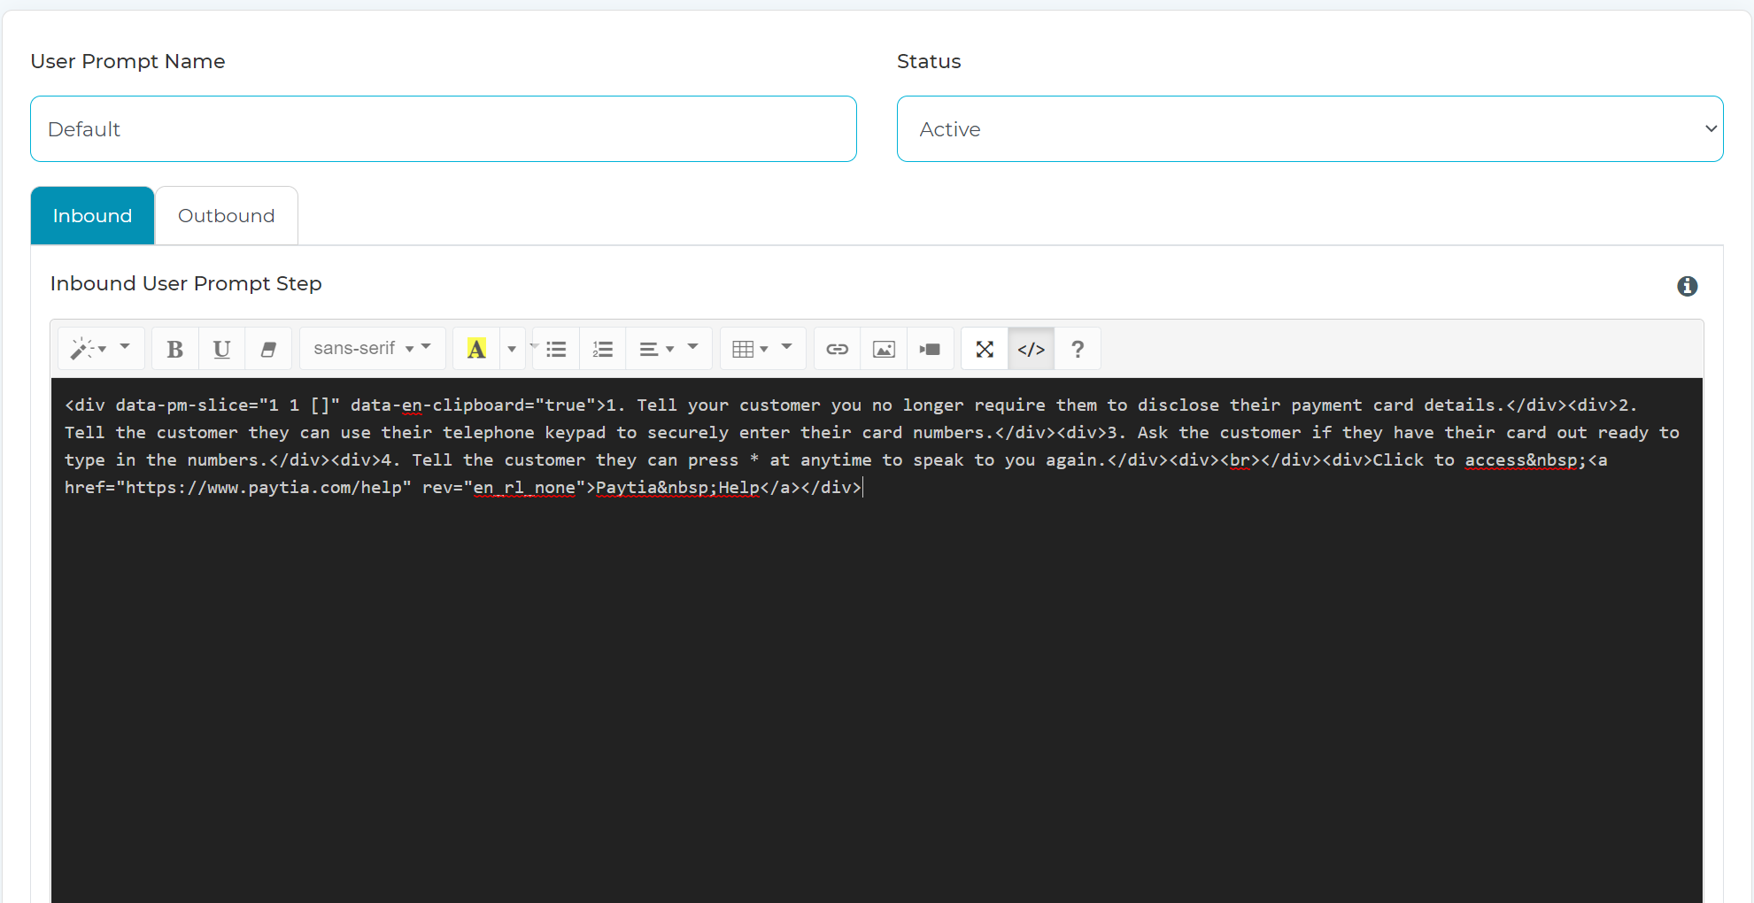Toggle bold text formatting
The image size is (1754, 903).
(174, 348)
